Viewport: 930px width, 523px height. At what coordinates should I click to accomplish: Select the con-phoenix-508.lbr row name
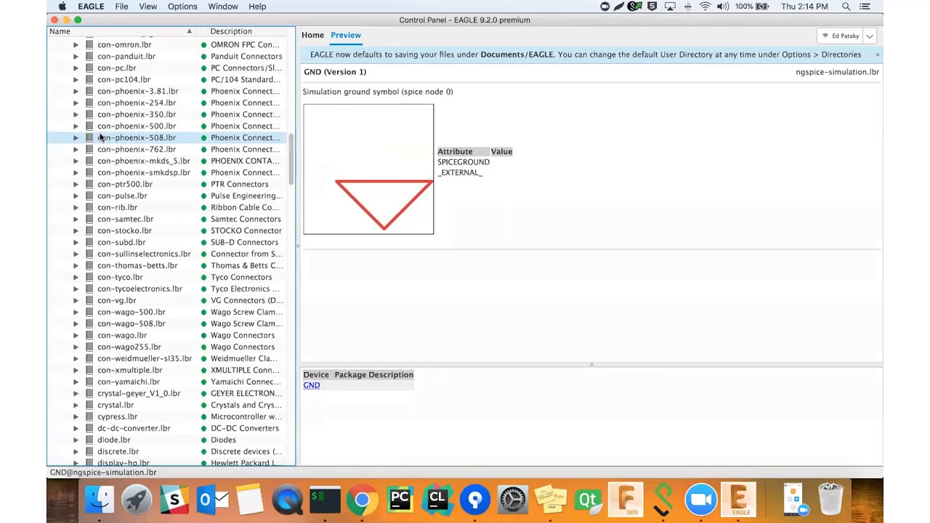pyautogui.click(x=137, y=137)
